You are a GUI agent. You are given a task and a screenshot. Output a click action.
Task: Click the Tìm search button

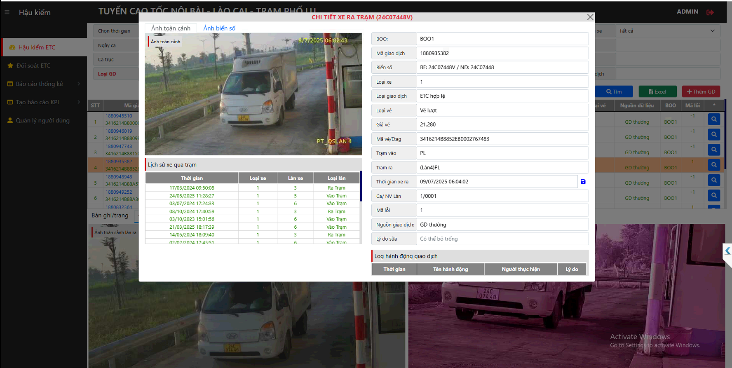click(x=614, y=91)
